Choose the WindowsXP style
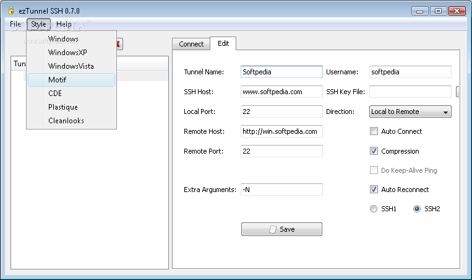The image size is (472, 280). (71, 53)
